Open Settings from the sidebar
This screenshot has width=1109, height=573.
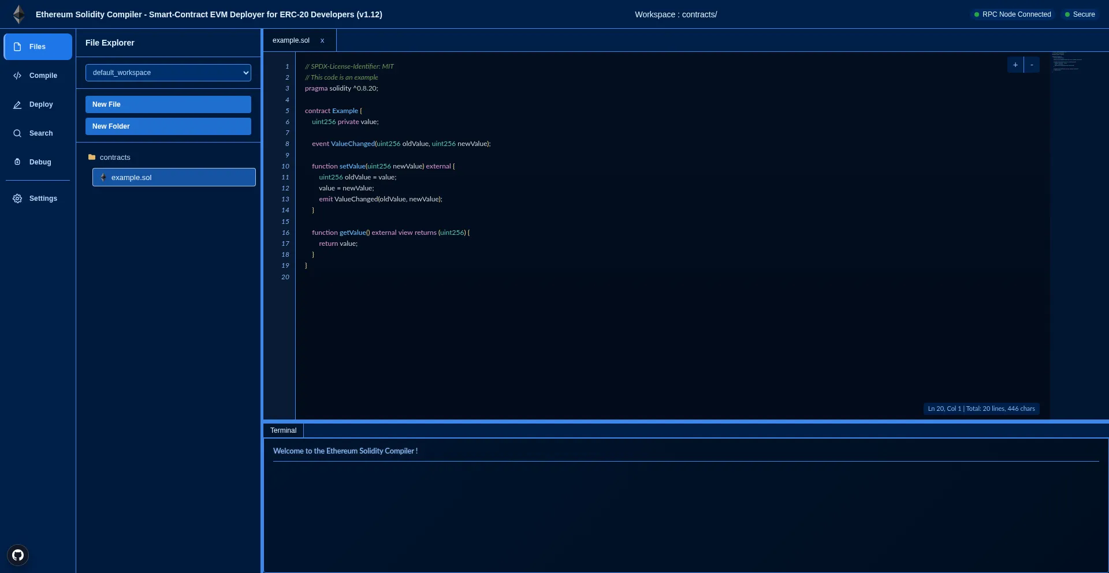point(38,199)
